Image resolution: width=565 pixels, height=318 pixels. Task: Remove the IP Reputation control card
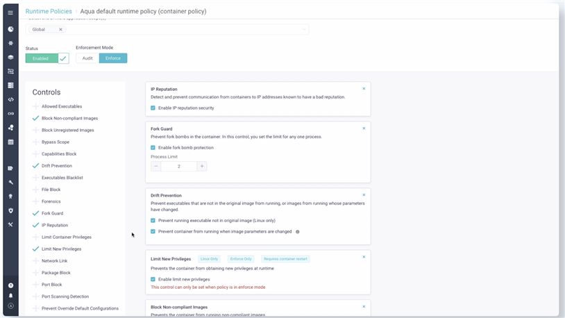[x=364, y=89]
